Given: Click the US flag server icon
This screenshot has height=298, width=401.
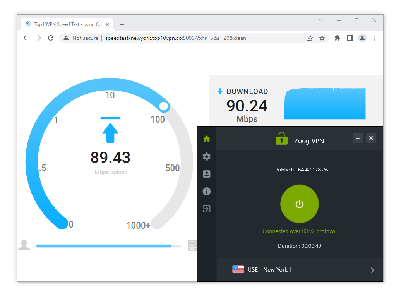Looking at the screenshot, I should [239, 270].
